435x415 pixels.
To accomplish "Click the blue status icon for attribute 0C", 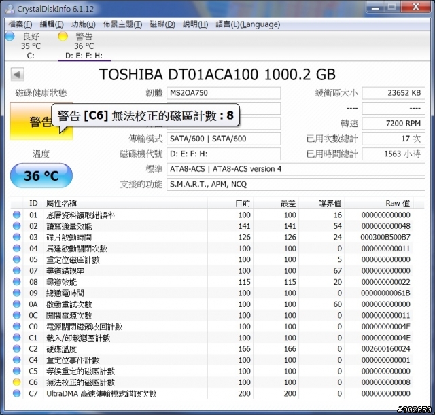I will (x=16, y=315).
